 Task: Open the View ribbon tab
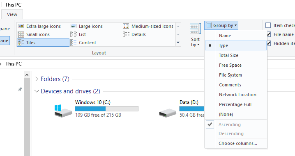[x=12, y=14]
